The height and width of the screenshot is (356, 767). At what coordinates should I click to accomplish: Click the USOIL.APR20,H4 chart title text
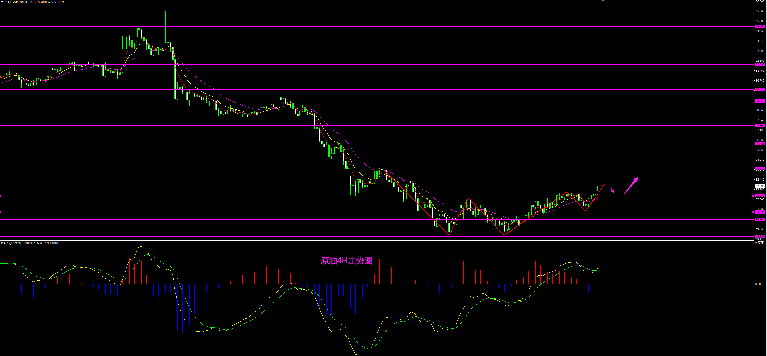coord(16,2)
